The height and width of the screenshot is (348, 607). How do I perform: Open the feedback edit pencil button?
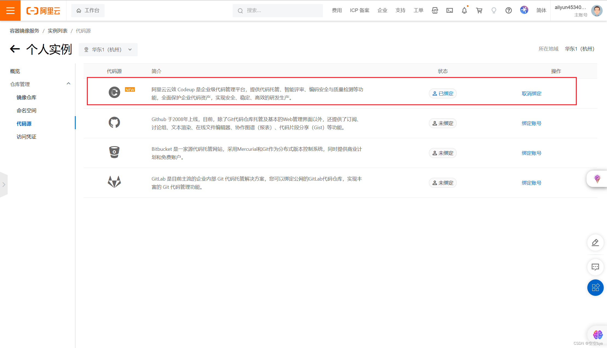click(x=595, y=242)
